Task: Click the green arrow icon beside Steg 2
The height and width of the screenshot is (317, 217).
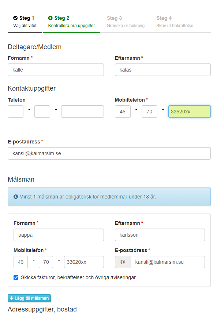Action: point(50,18)
